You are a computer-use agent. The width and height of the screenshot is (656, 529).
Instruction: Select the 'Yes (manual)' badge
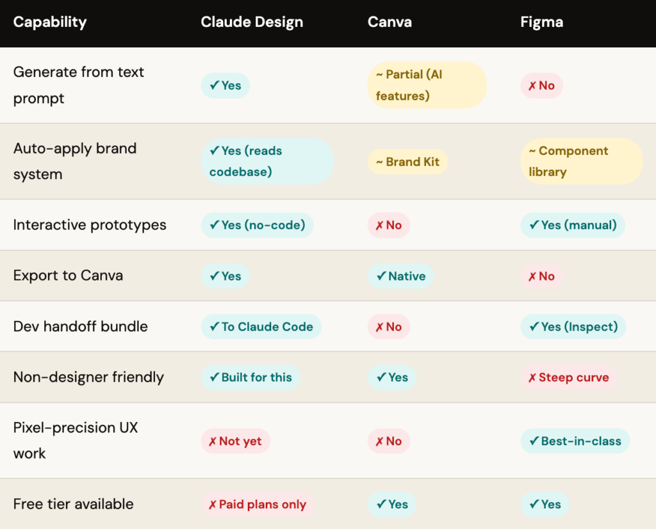point(572,225)
